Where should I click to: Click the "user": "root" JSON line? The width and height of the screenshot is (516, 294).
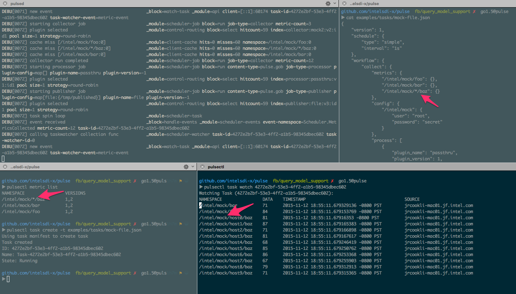[411, 116]
